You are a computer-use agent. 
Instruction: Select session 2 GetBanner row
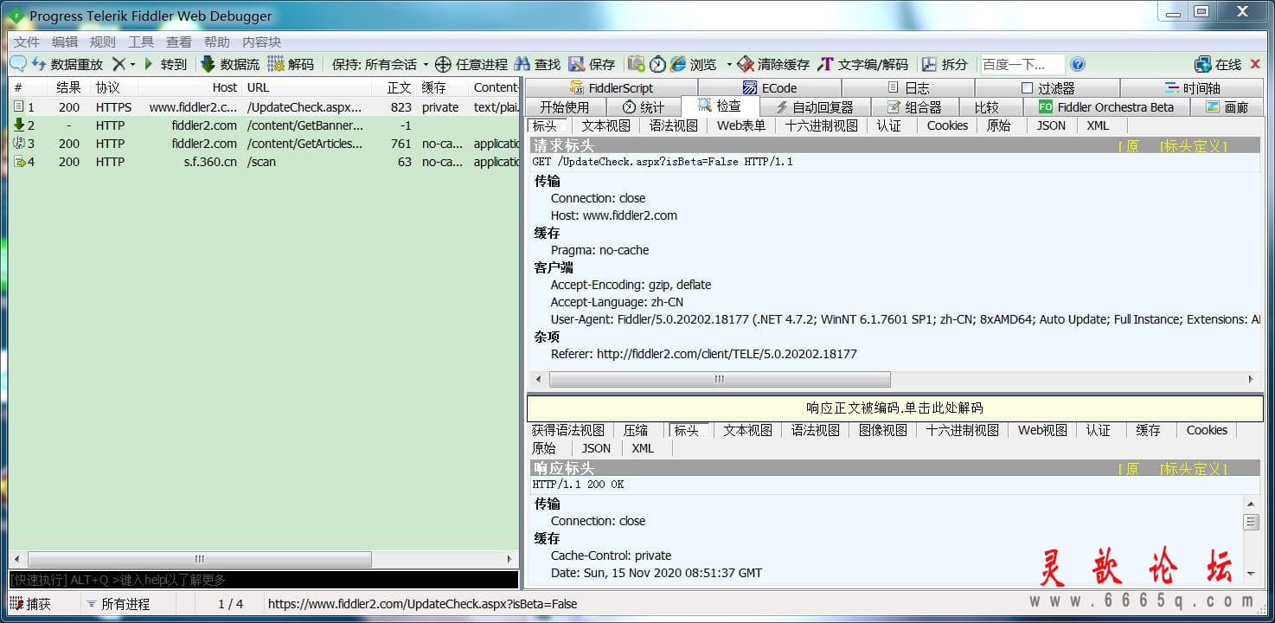(x=264, y=125)
